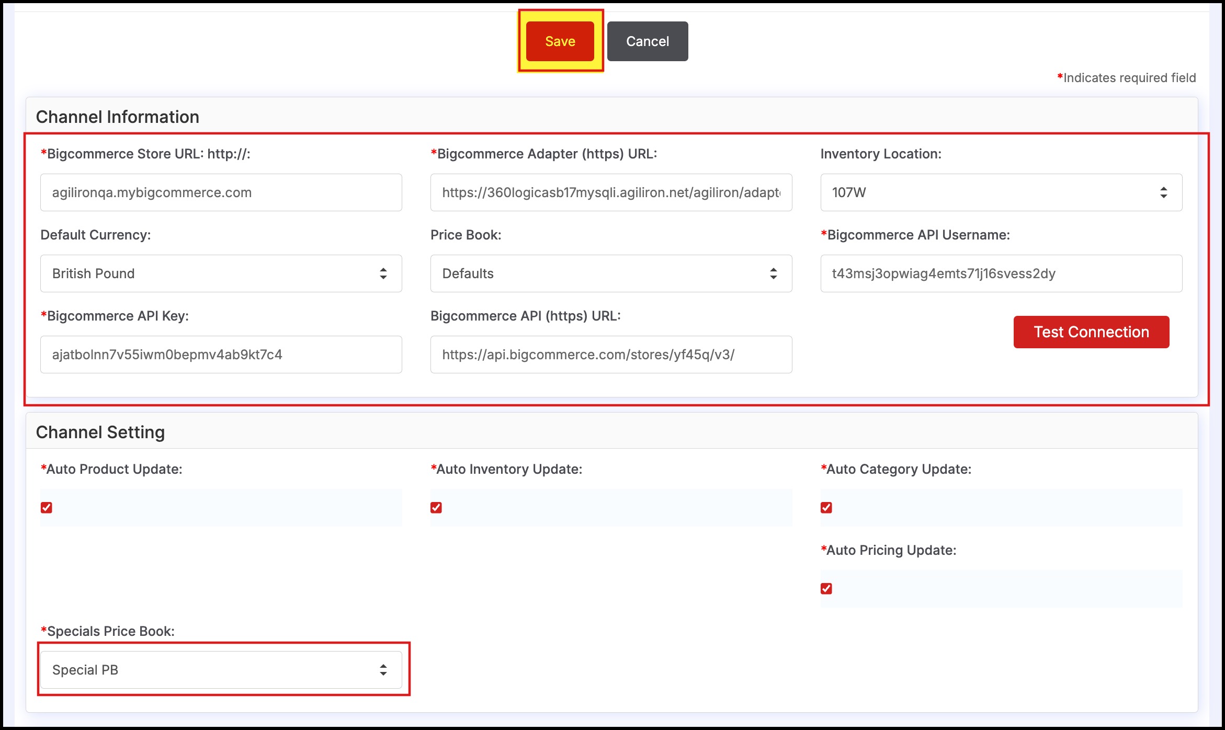This screenshot has width=1225, height=730.
Task: Click the 'Inventory Location:' label
Action: [881, 154]
